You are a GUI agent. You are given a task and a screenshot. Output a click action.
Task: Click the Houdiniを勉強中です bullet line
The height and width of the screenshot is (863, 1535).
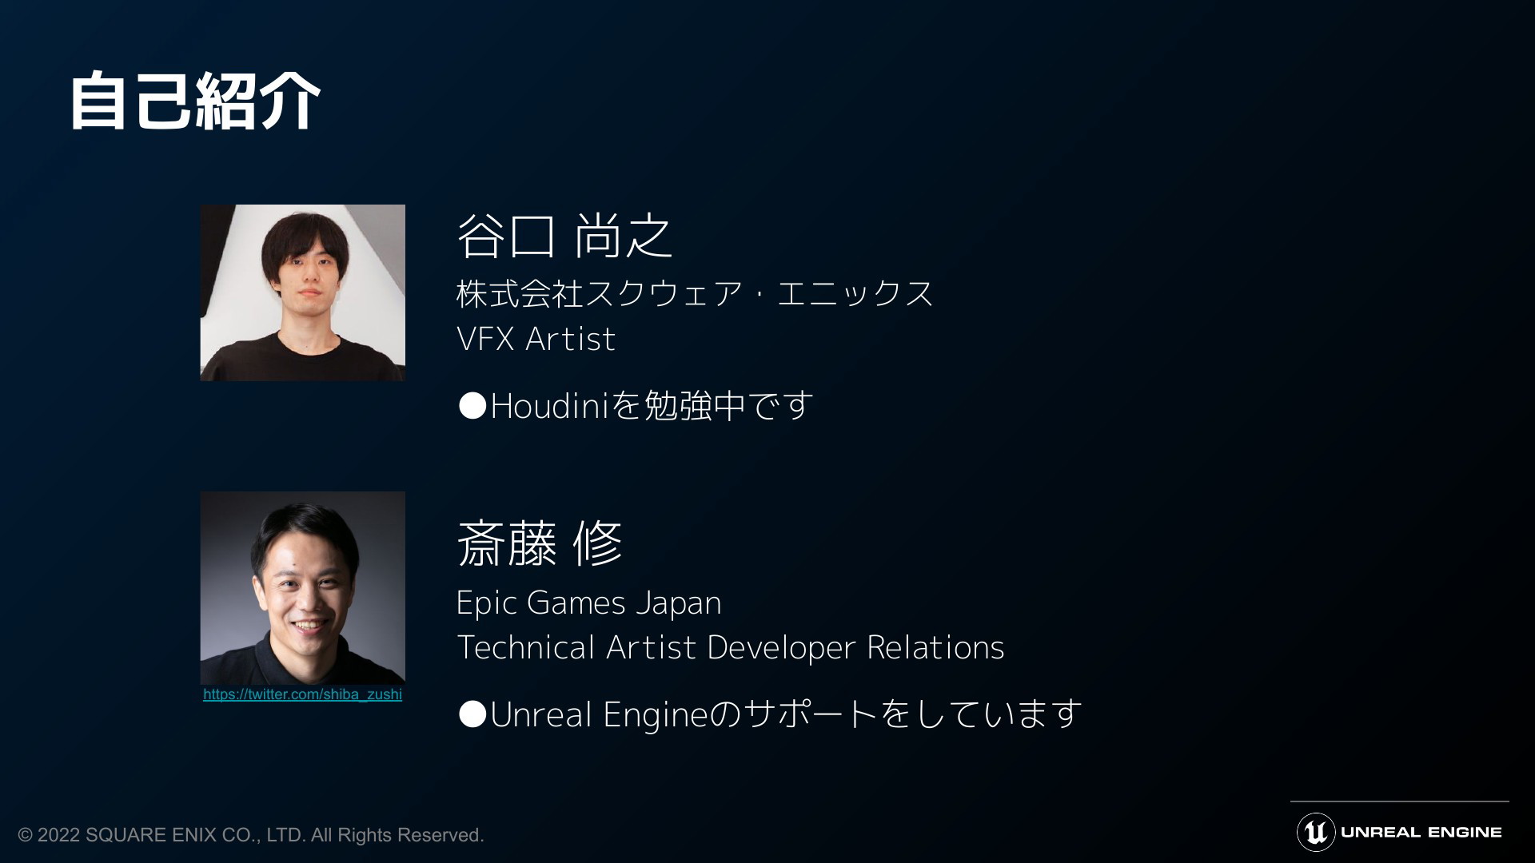click(x=636, y=405)
